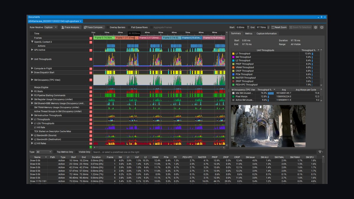This screenshot has height=199, width=354.
Task: Remove the L2 Hit Rates row
Action: pos(91,143)
